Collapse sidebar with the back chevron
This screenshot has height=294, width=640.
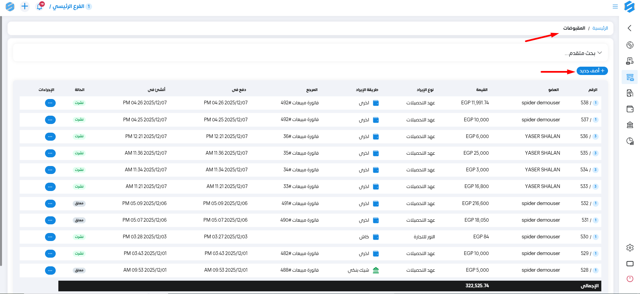pos(629,28)
